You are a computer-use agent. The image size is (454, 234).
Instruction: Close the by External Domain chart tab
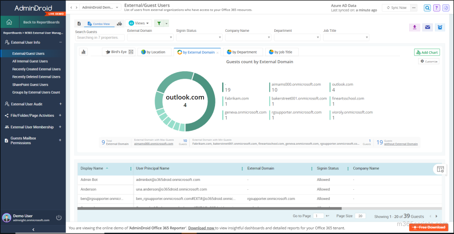click(217, 53)
